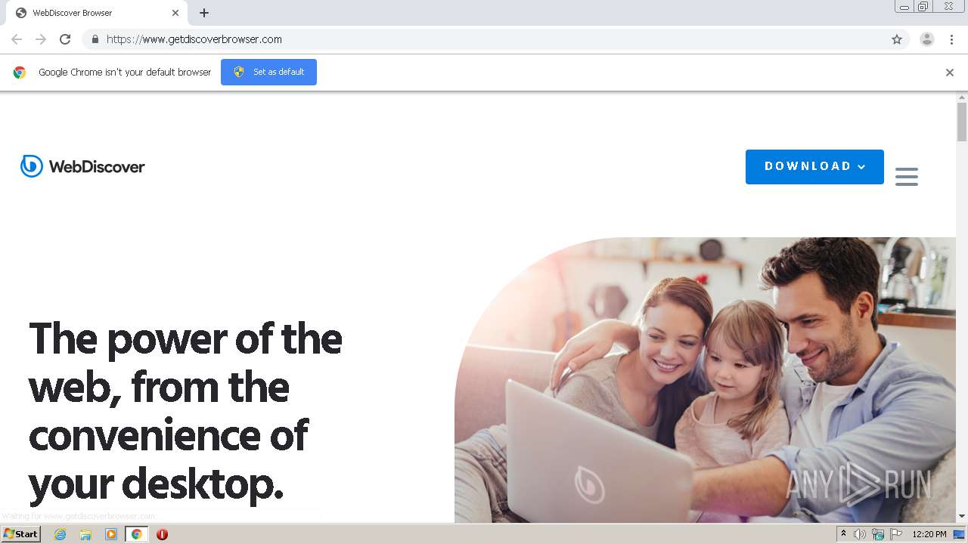The width and height of the screenshot is (968, 544).
Task: Click the vertical scrollbar thumb
Action: pos(962,122)
